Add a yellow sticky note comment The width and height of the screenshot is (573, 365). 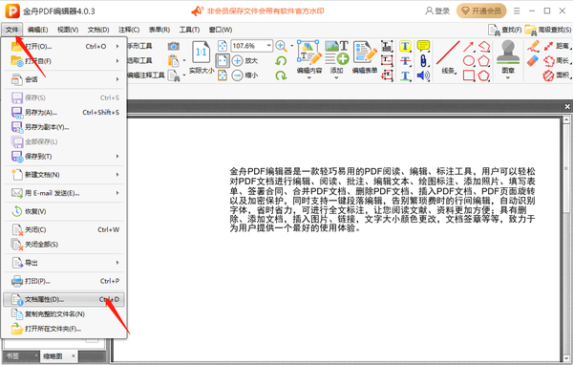[x=423, y=46]
